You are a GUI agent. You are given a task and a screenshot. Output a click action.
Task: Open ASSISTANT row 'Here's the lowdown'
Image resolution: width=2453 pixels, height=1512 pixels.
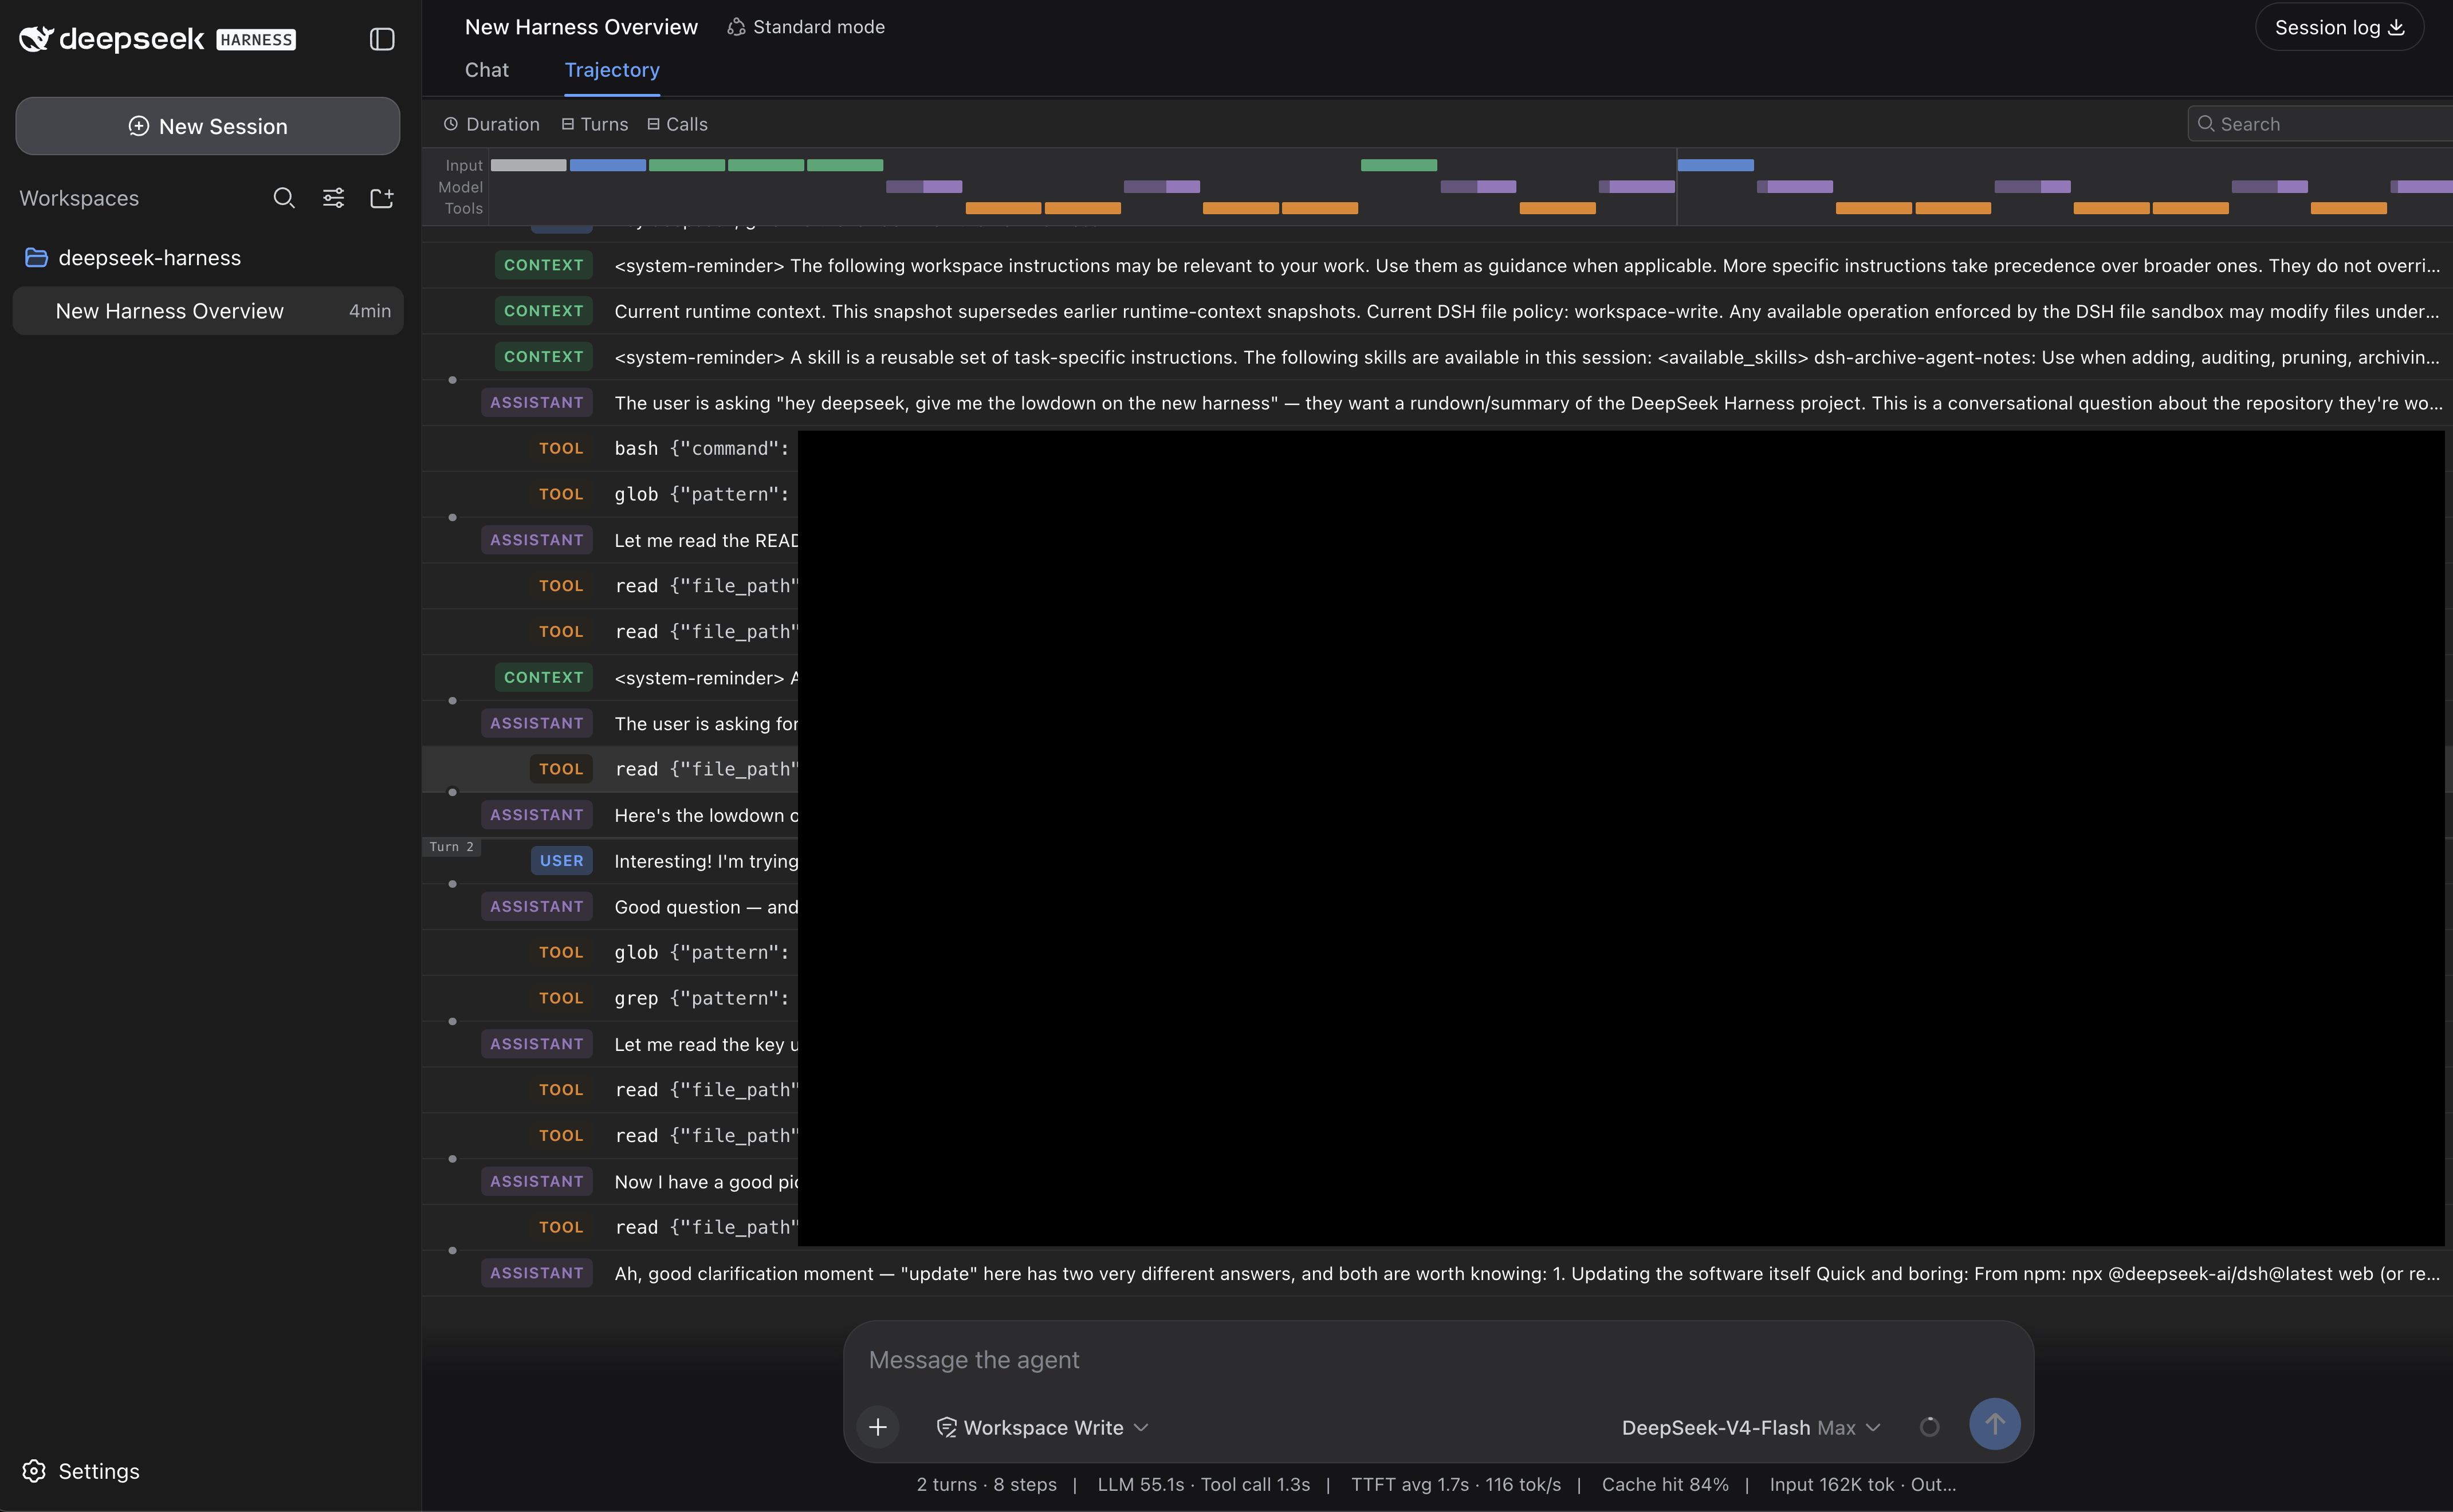coord(1437,815)
